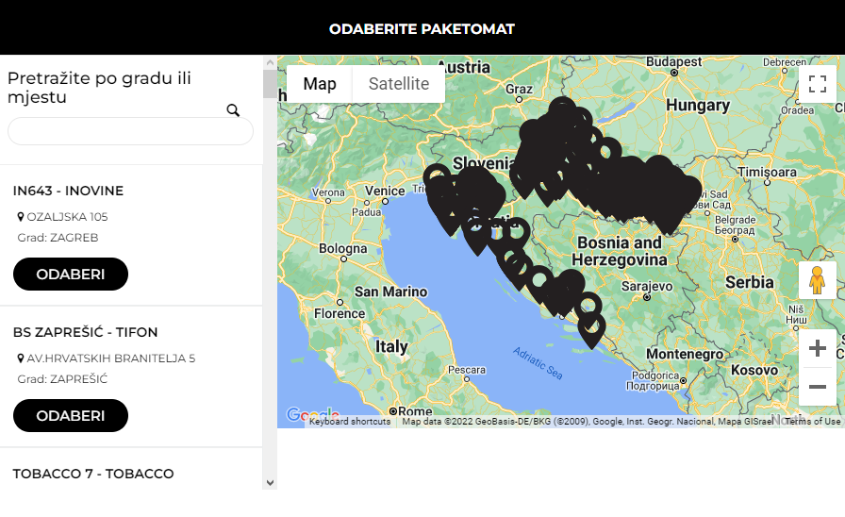Click the list scrollbar thumb

[270, 84]
